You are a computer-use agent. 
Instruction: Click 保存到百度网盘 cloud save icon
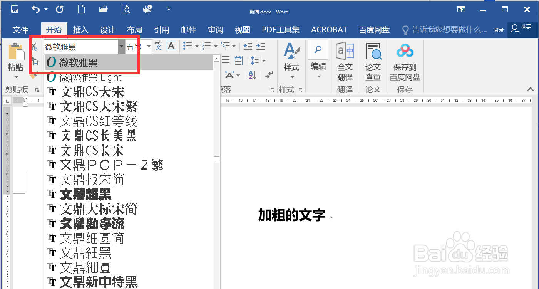pyautogui.click(x=405, y=62)
